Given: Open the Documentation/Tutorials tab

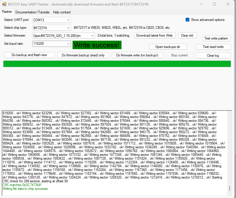Looking at the screenshot, I should point(32,12).
